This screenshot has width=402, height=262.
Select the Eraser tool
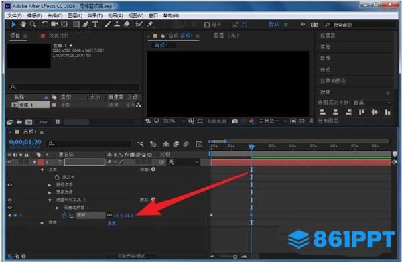(x=127, y=25)
